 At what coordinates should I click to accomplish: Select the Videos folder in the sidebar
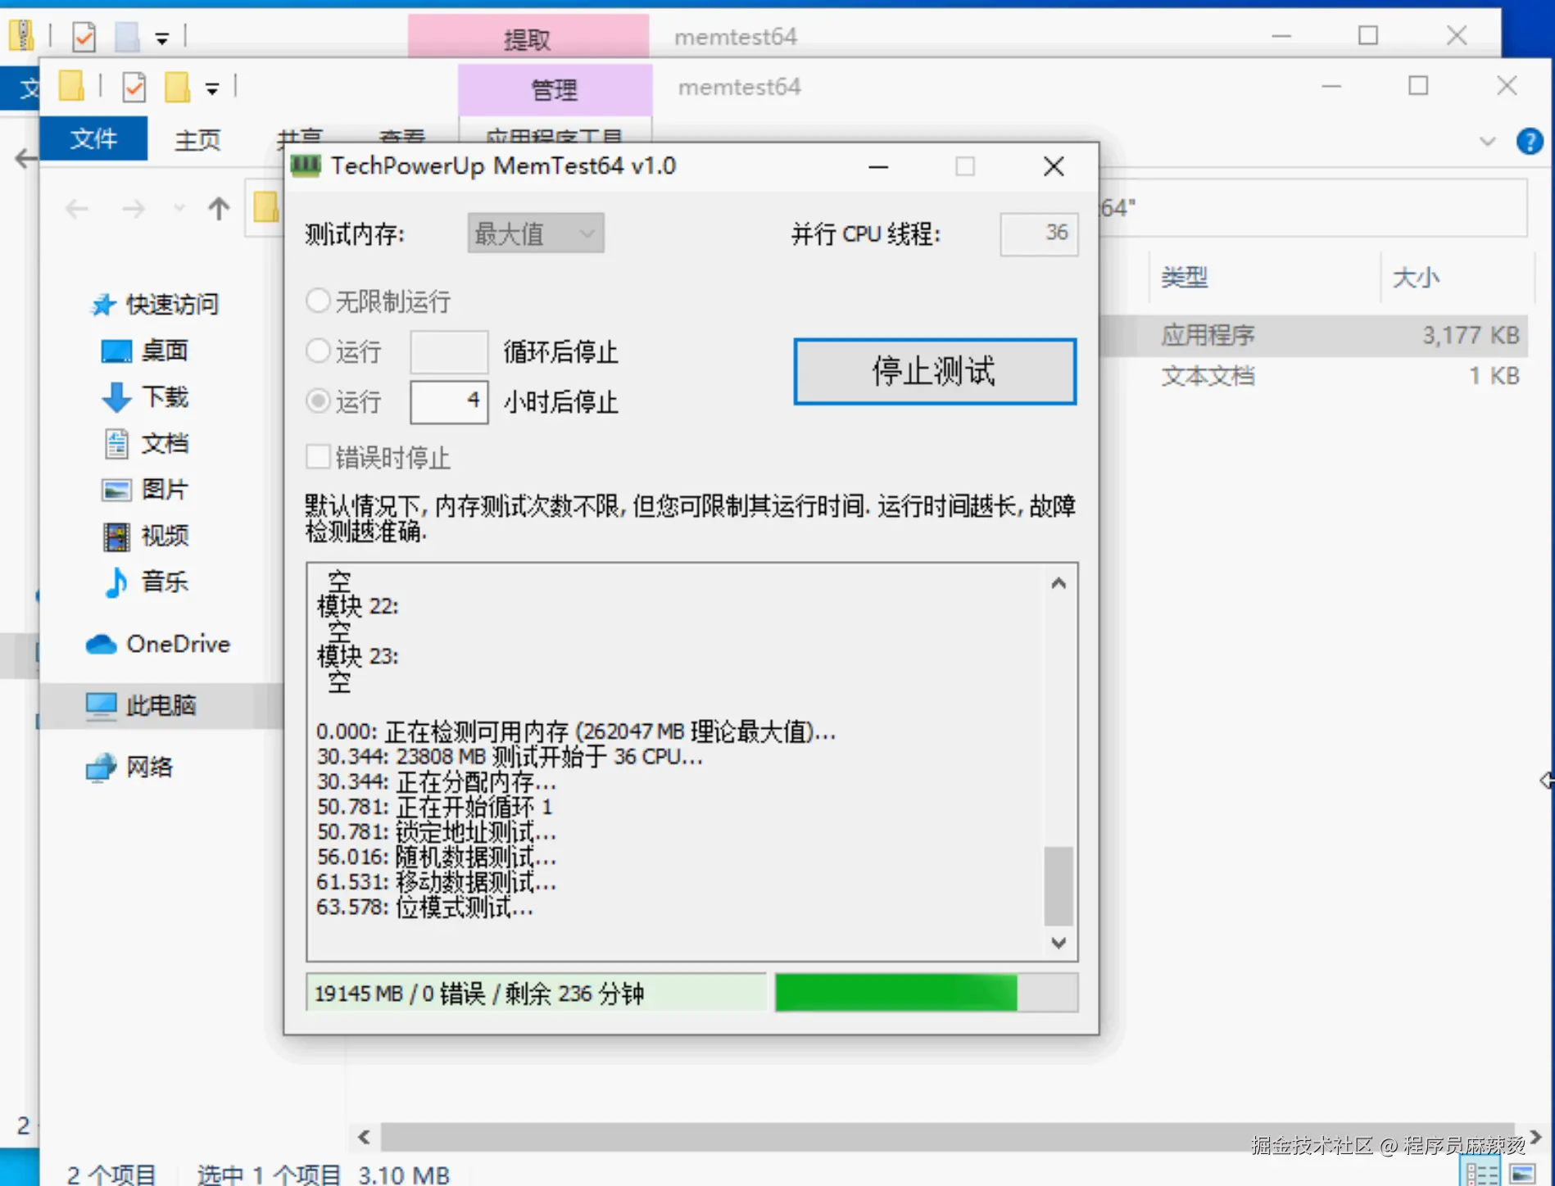(164, 536)
